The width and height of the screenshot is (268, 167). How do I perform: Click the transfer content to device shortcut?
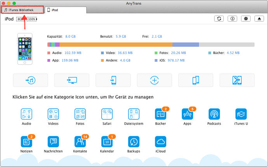[113, 80]
